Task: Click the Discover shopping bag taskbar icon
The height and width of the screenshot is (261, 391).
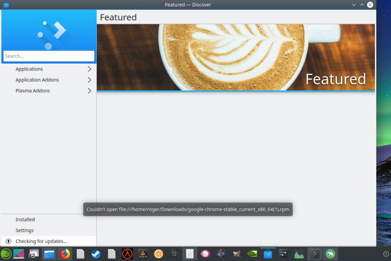Action: coord(268,254)
